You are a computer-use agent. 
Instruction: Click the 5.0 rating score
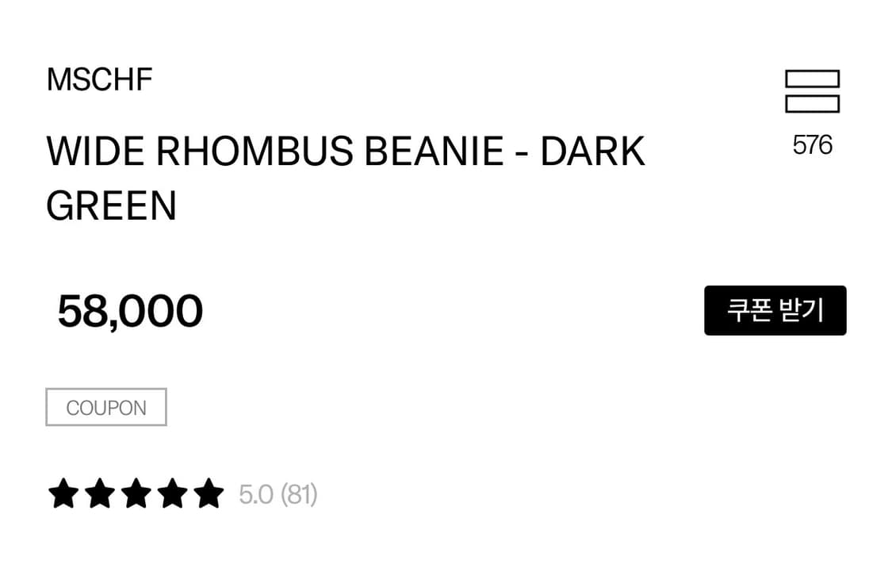click(x=256, y=494)
